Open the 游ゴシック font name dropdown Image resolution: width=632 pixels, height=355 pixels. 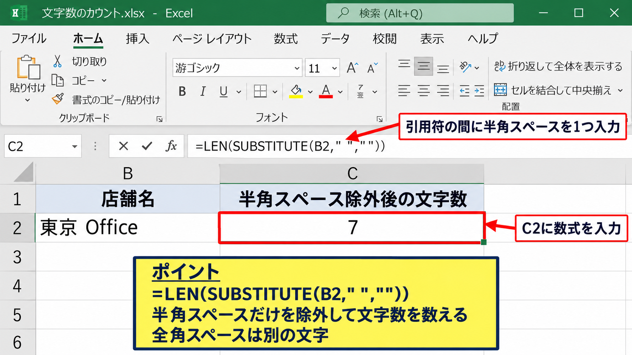297,68
